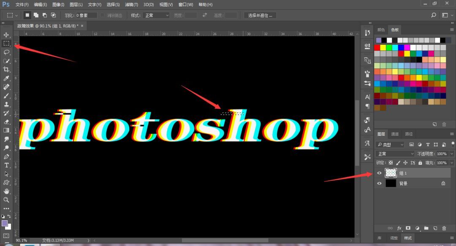Select the Rectangular Marquee tool
This screenshot has height=246, width=456.
[6, 44]
